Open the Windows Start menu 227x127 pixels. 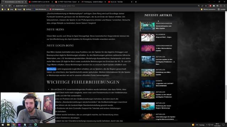pyautogui.click(x=2, y=125)
